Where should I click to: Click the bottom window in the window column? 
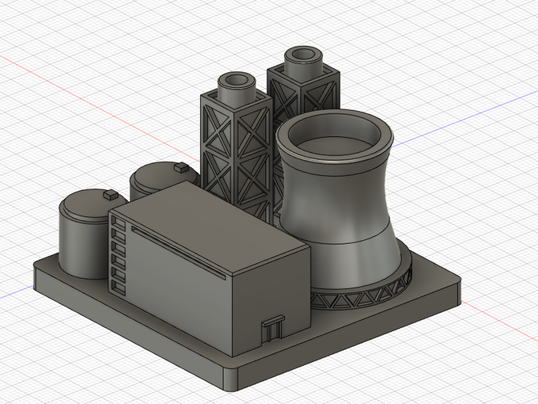(119, 288)
